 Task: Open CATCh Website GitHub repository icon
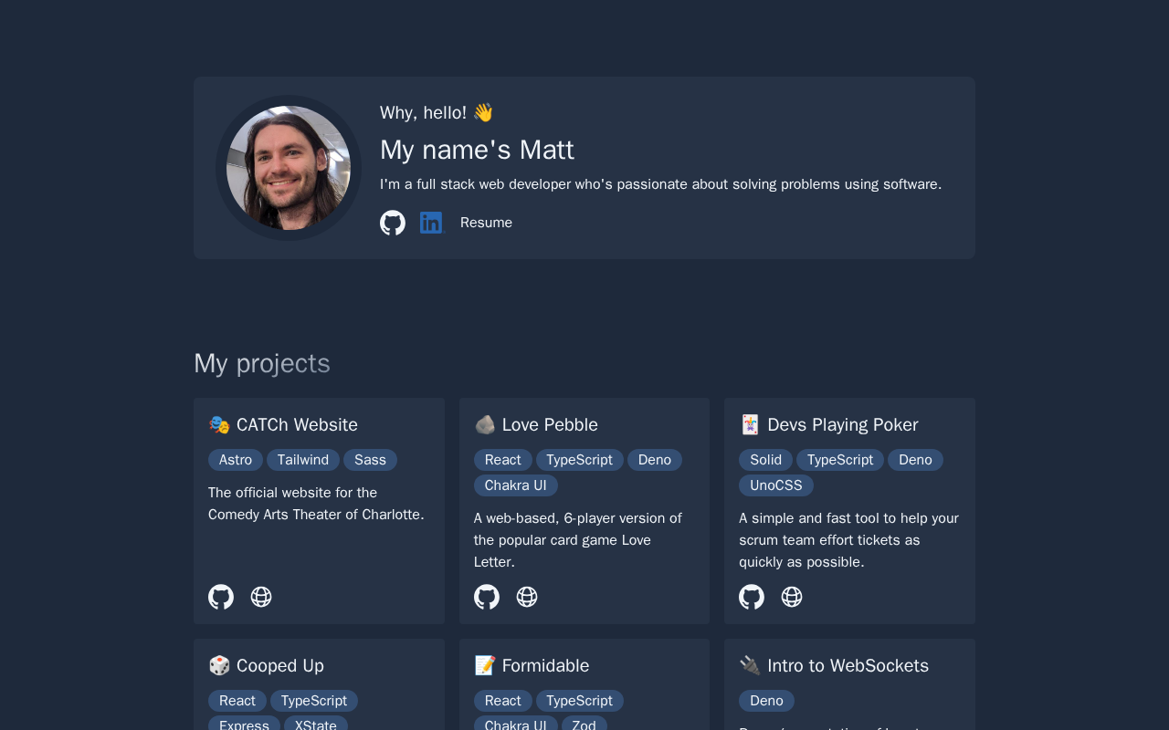[221, 597]
